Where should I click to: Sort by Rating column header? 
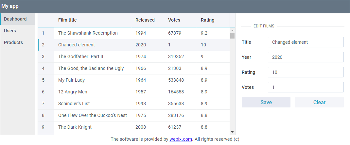tap(207, 20)
